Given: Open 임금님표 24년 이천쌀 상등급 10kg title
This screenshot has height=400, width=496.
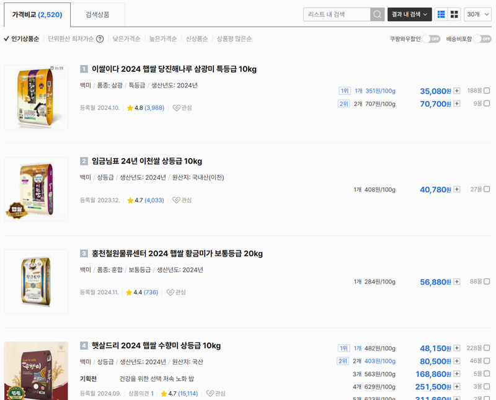Looking at the screenshot, I should tap(147, 161).
